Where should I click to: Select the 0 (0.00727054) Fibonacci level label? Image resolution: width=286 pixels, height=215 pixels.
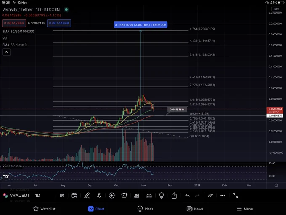(x=199, y=136)
